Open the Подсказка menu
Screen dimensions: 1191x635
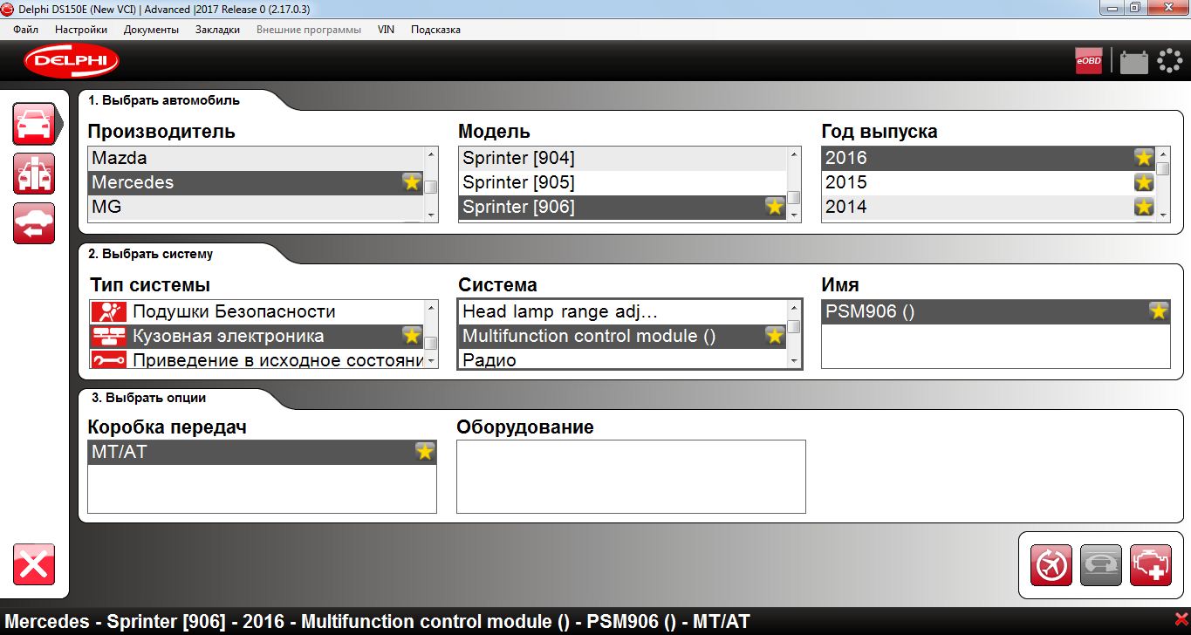[x=435, y=30]
